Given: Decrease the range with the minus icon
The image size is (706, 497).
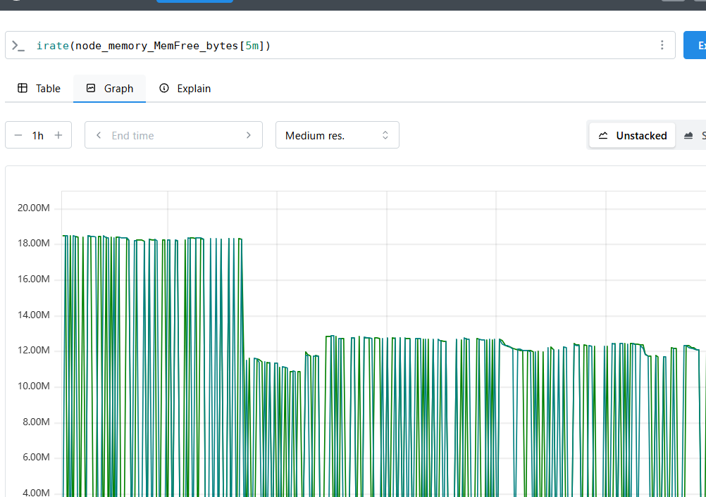Looking at the screenshot, I should coord(18,135).
